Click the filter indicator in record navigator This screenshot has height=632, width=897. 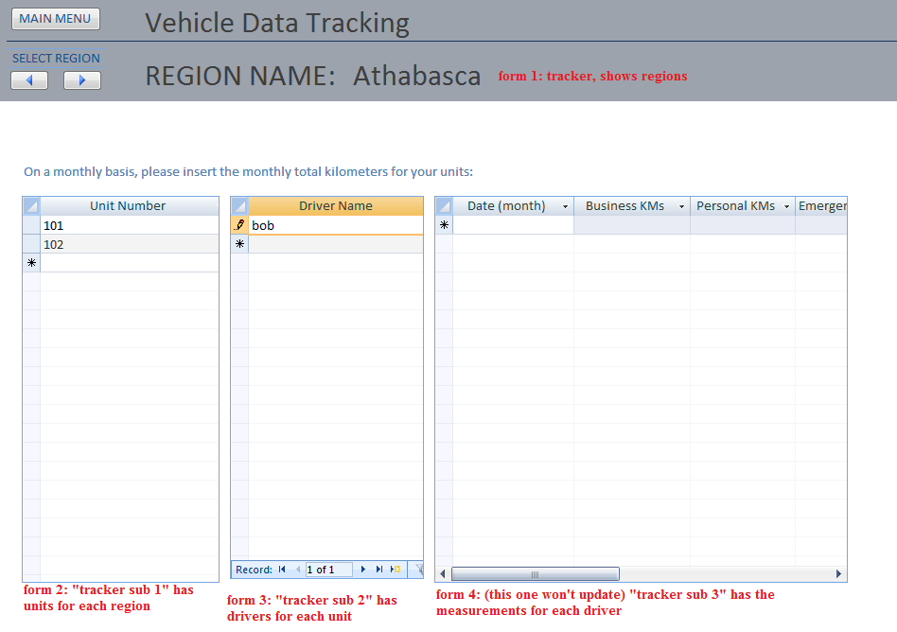tap(419, 570)
